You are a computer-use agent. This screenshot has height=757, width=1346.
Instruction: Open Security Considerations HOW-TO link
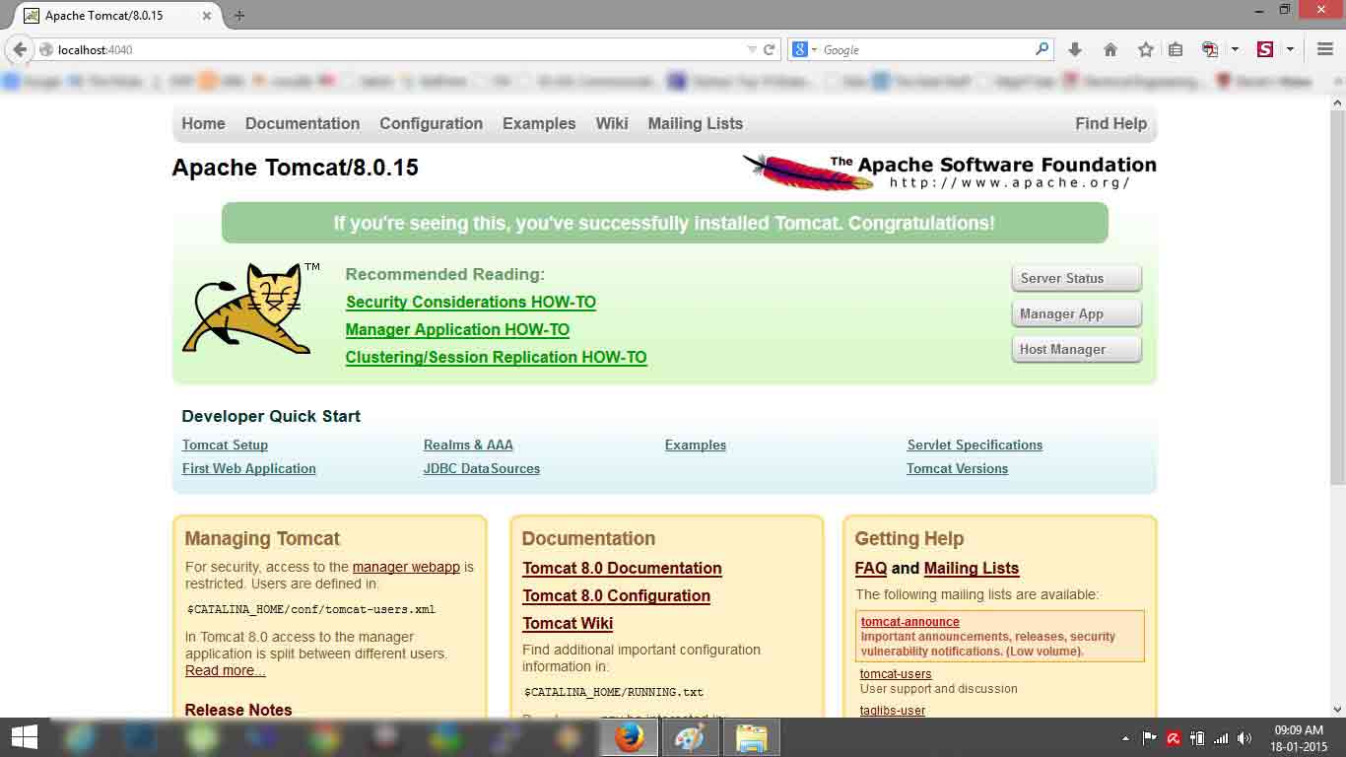[x=471, y=302]
